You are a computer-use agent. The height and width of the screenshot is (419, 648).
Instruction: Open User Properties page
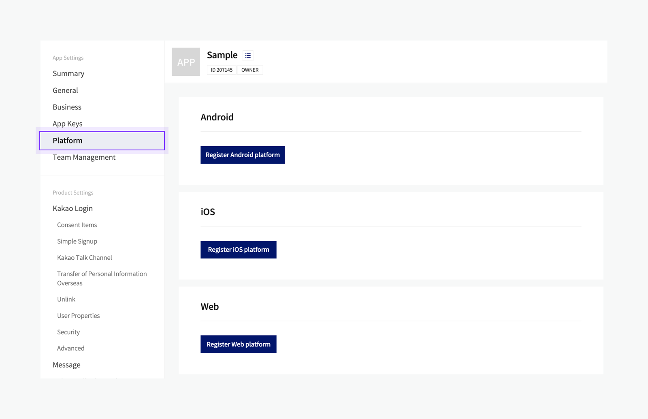[x=78, y=316]
